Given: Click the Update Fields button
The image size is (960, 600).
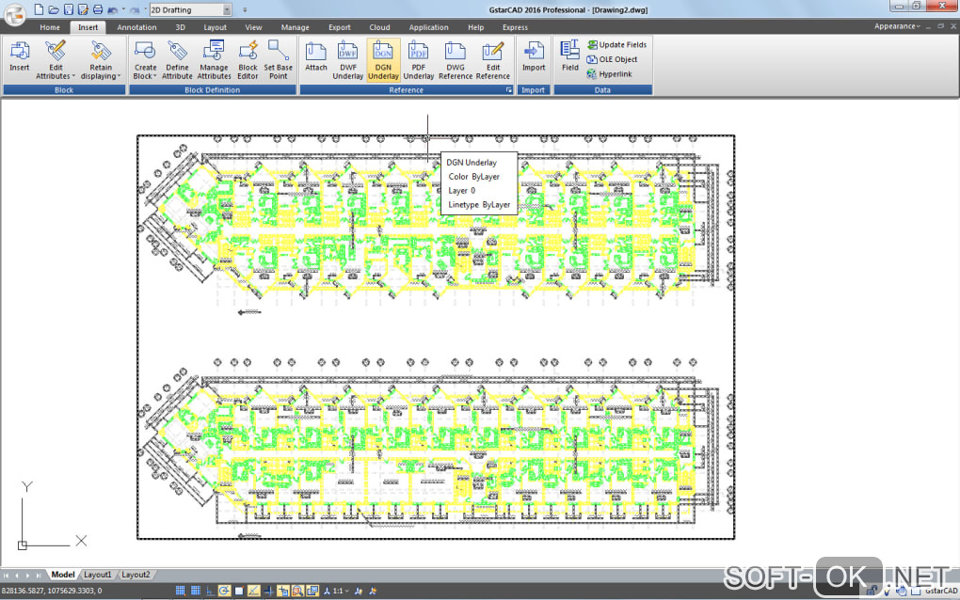Looking at the screenshot, I should [617, 44].
